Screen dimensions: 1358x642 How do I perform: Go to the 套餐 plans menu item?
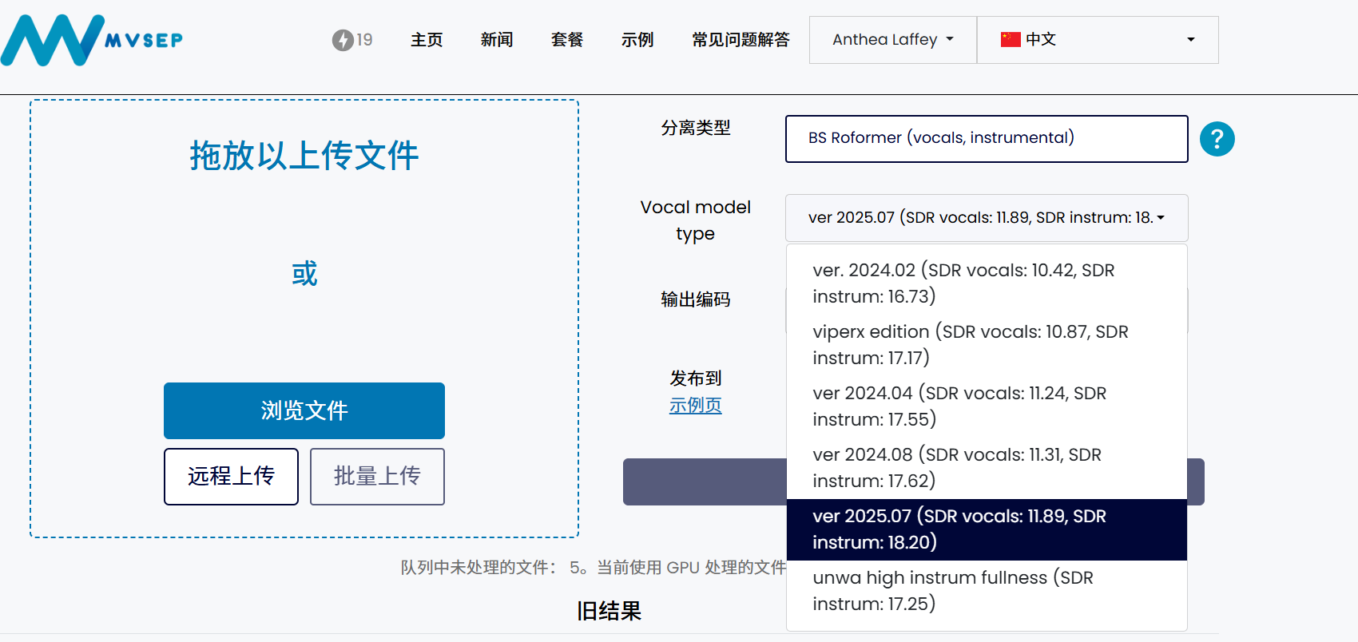click(x=567, y=40)
